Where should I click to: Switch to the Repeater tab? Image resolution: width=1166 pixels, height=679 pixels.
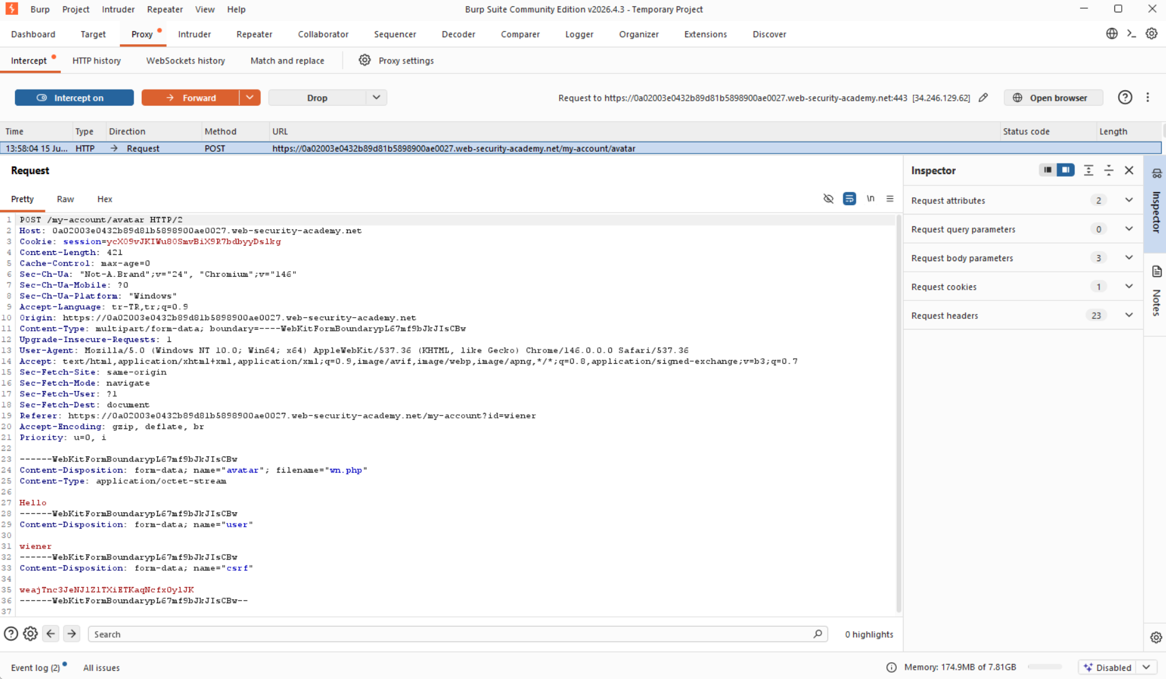pyautogui.click(x=254, y=34)
